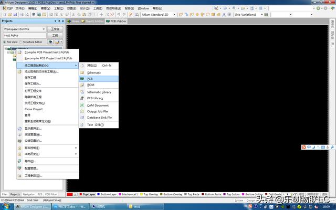336x210 pixels.
Task: Select the Mechanical 1 layer tab
Action: pos(128,194)
